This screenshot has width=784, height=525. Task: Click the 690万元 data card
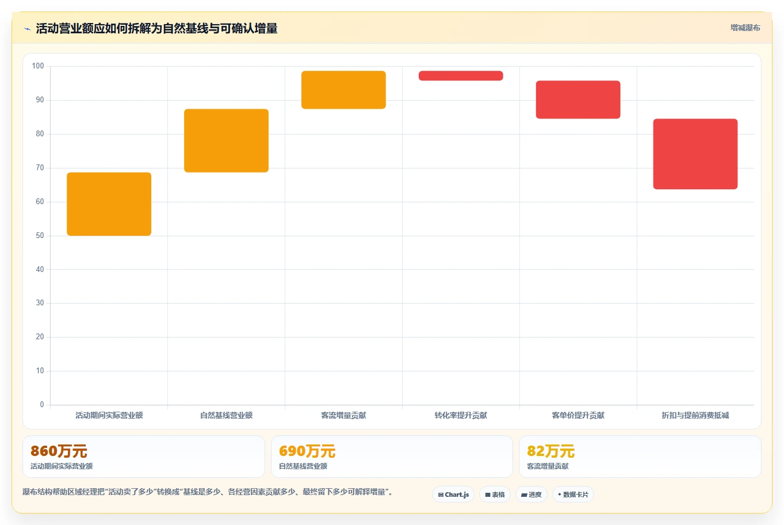(x=392, y=457)
